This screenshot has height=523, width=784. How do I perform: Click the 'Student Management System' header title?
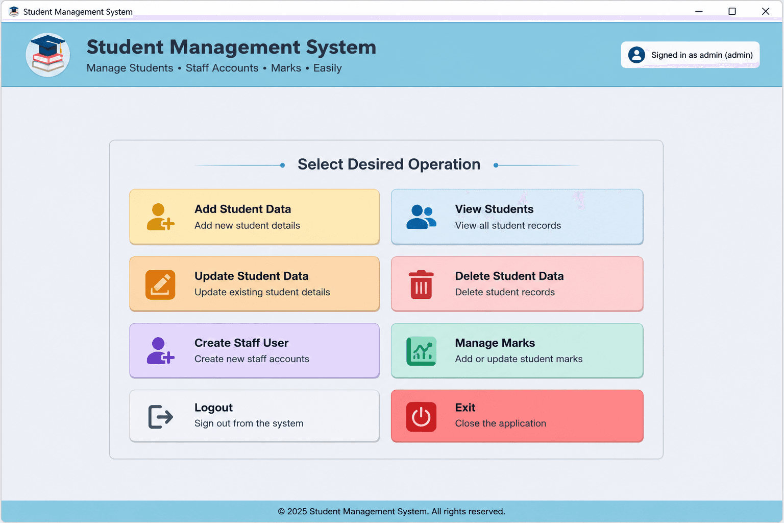click(x=231, y=47)
